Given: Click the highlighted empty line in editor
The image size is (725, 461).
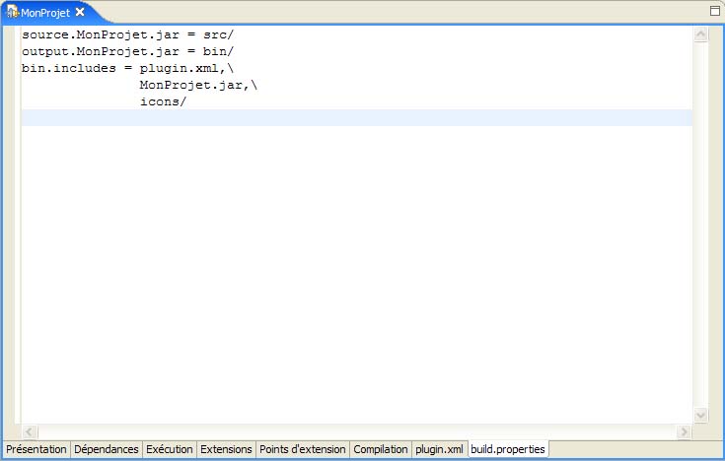Looking at the screenshot, I should pyautogui.click(x=355, y=118).
